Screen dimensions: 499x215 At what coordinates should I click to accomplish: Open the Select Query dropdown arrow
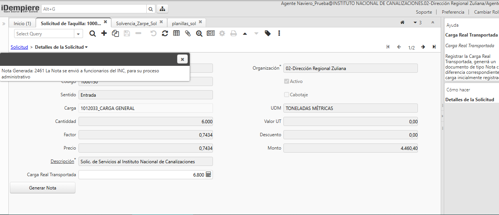coord(78,34)
